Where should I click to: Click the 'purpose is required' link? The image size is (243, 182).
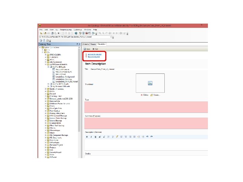94,54
